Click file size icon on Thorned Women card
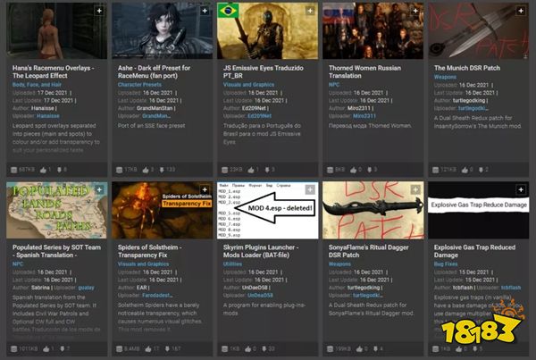Screen dimensions: 536x360 click(330, 170)
